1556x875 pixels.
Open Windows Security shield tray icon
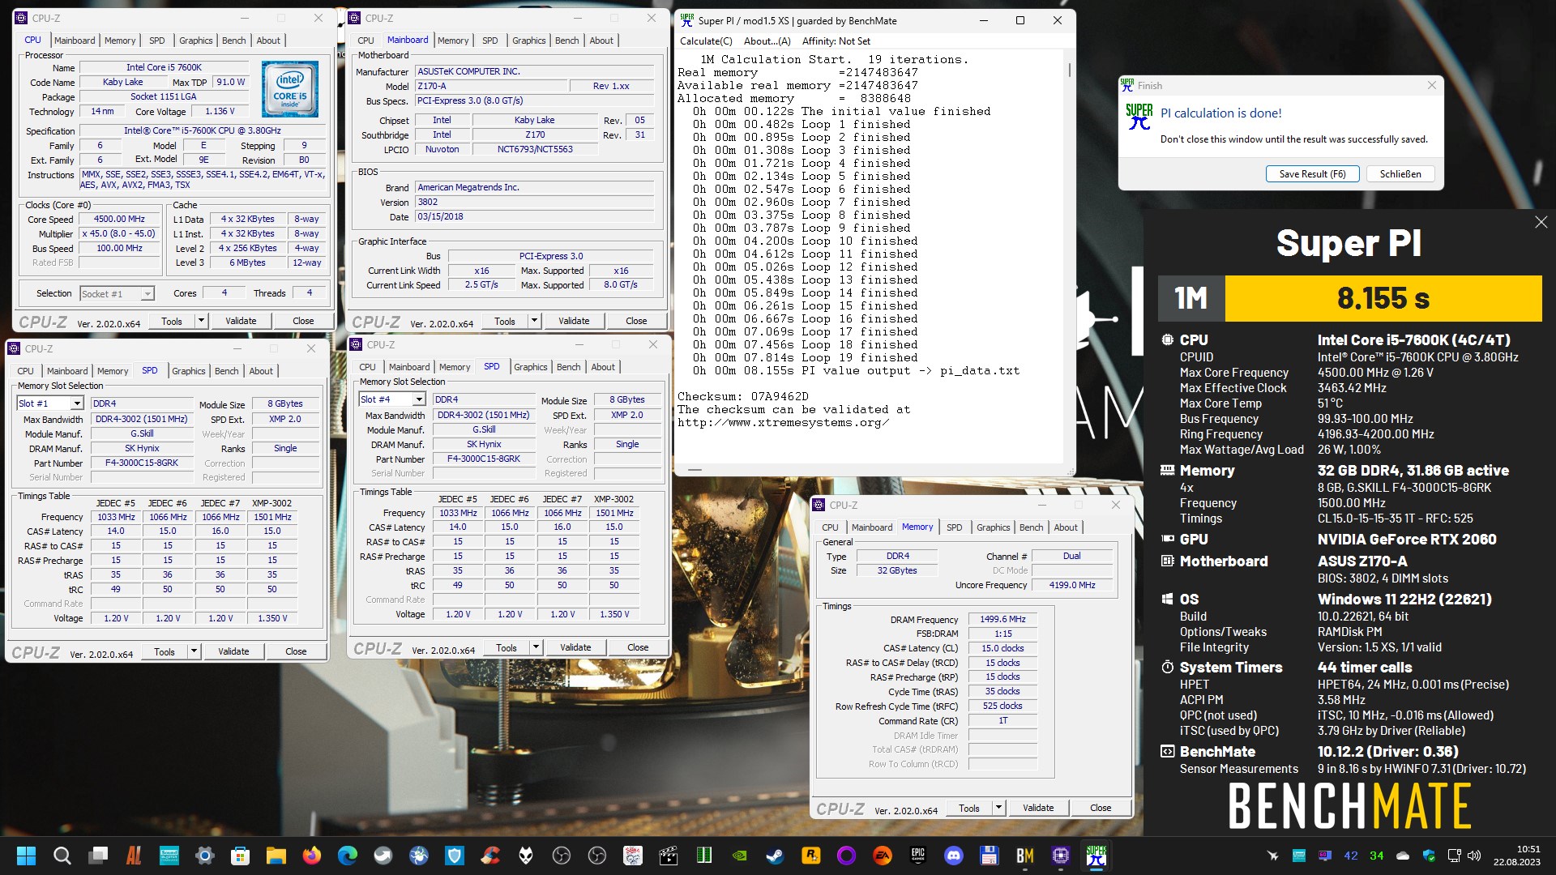pyautogui.click(x=1429, y=856)
